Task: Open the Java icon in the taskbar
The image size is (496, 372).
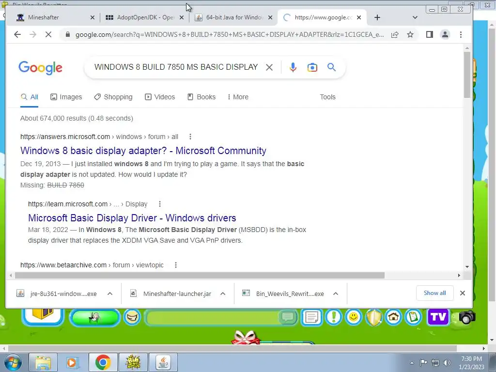Action: click(163, 362)
